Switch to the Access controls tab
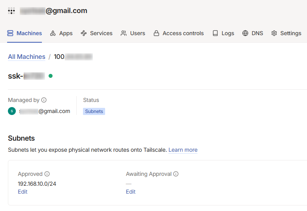The height and width of the screenshot is (211, 307). coord(183,33)
